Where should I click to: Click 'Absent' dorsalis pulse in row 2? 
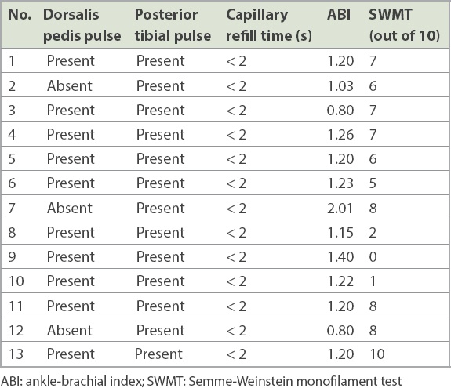pos(70,86)
